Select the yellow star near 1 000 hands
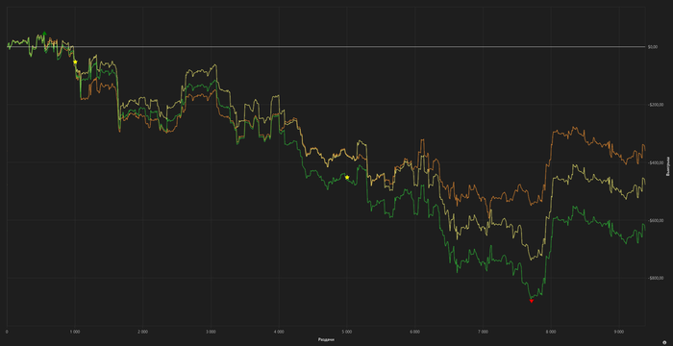673x346 pixels. [x=75, y=62]
